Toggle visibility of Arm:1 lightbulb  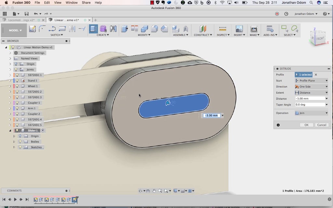pyautogui.click(x=17, y=108)
